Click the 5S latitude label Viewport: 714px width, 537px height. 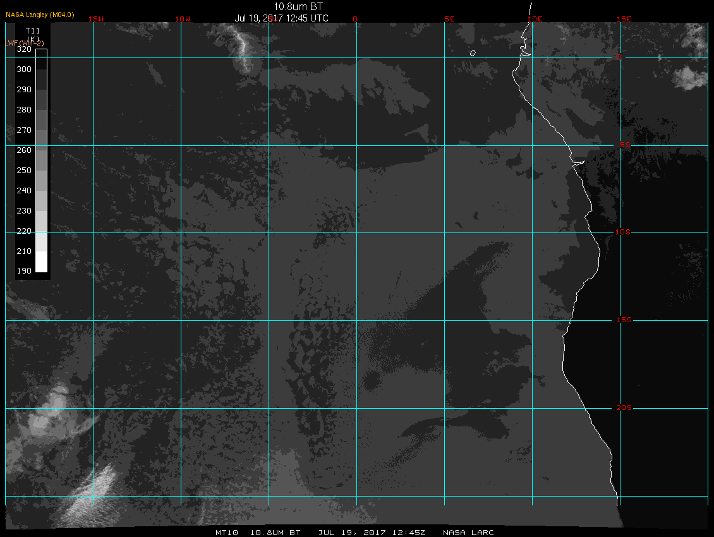tap(625, 145)
